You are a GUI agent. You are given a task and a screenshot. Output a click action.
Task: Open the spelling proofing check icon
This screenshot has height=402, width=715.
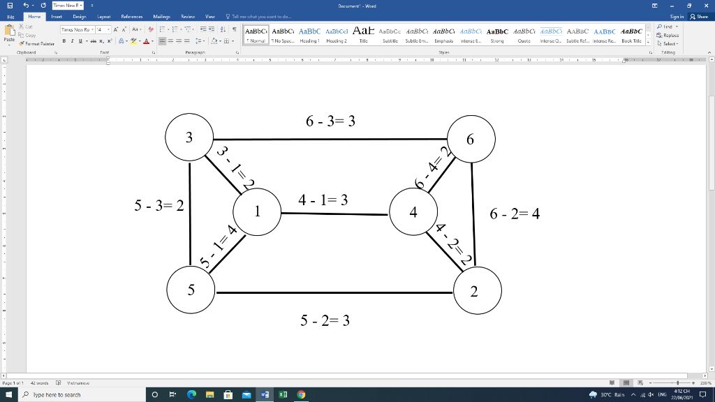pos(59,383)
